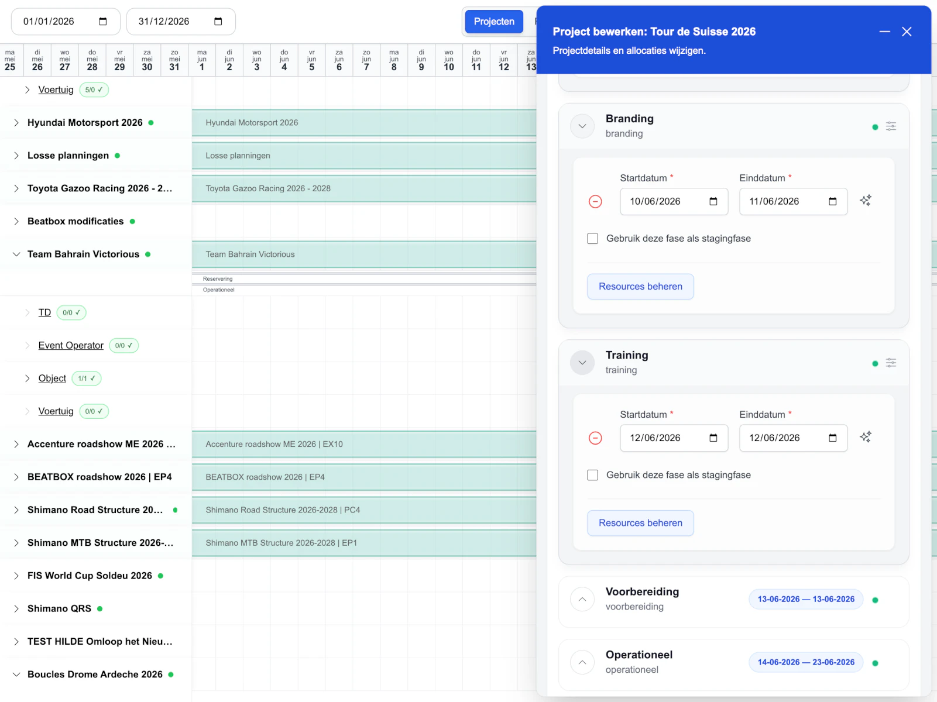The width and height of the screenshot is (937, 702).
Task: Collapse the Branding phase section
Action: pos(582,126)
